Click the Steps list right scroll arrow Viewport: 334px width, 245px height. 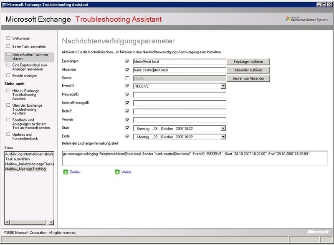coord(51,222)
